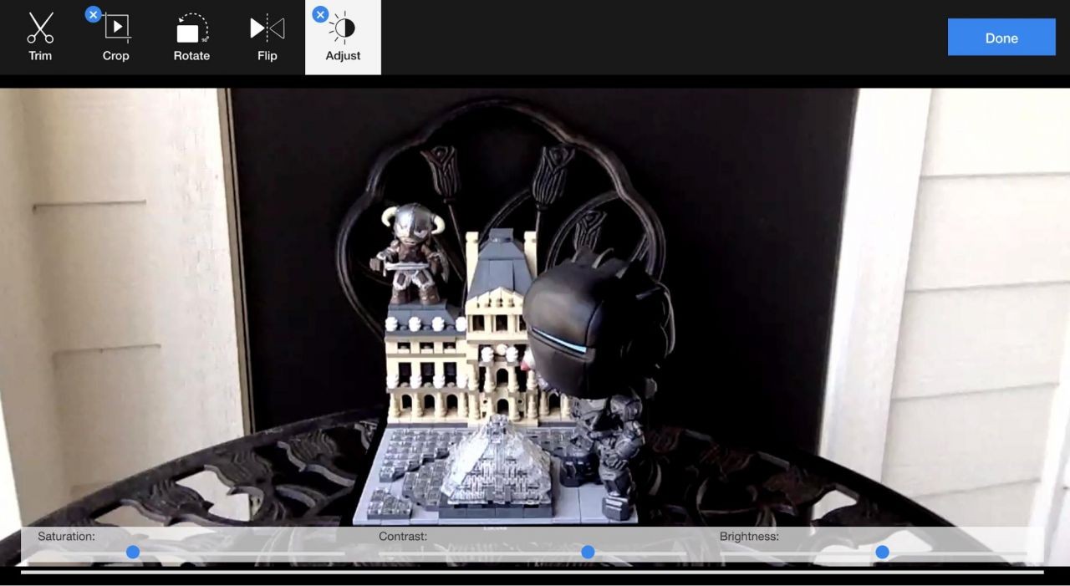1070x586 pixels.
Task: Click the Brightness slider handle
Action: pyautogui.click(x=882, y=552)
